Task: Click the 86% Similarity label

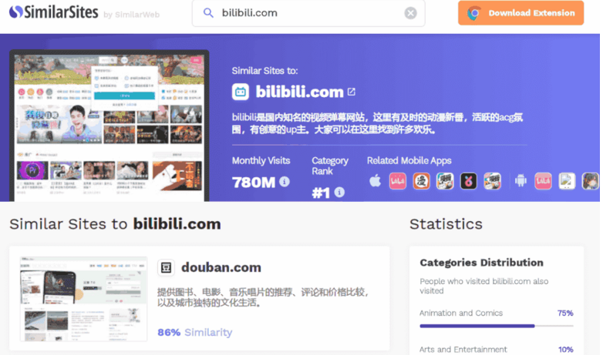Action: pos(194,333)
